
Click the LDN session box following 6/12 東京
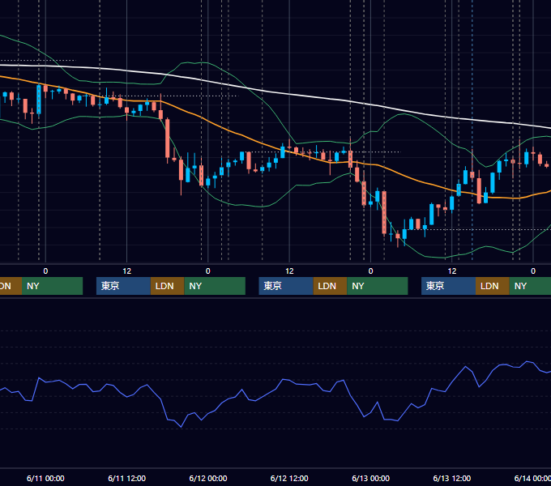[331, 286]
